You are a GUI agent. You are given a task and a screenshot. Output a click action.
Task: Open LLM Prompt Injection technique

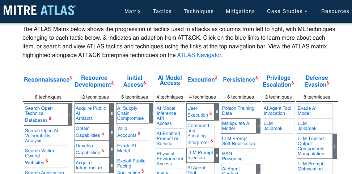[200, 155]
